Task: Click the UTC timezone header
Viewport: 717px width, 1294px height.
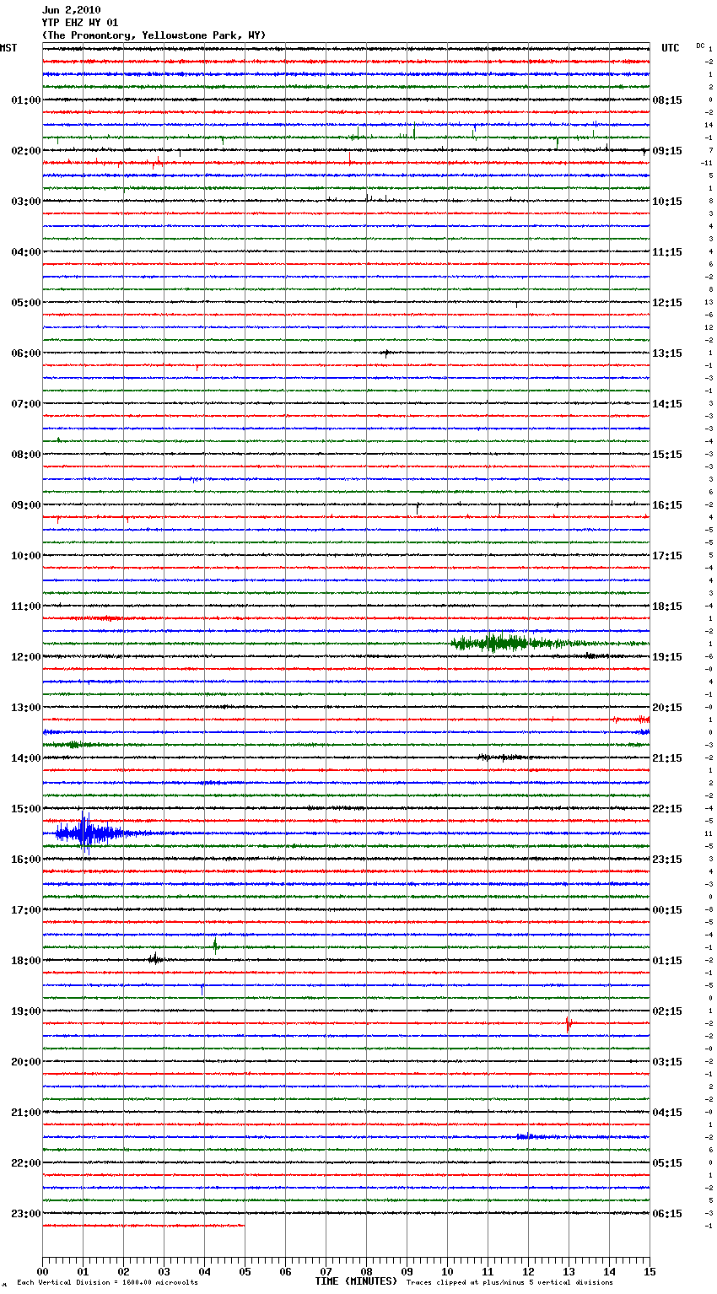Action: [671, 48]
